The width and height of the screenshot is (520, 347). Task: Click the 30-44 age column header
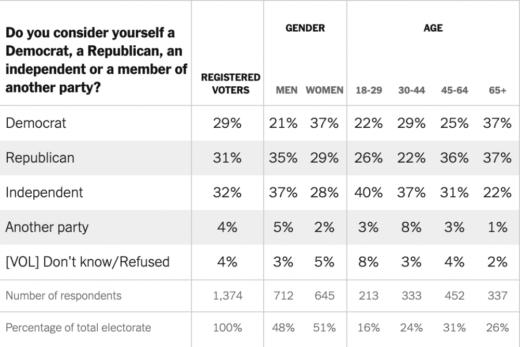pyautogui.click(x=411, y=90)
